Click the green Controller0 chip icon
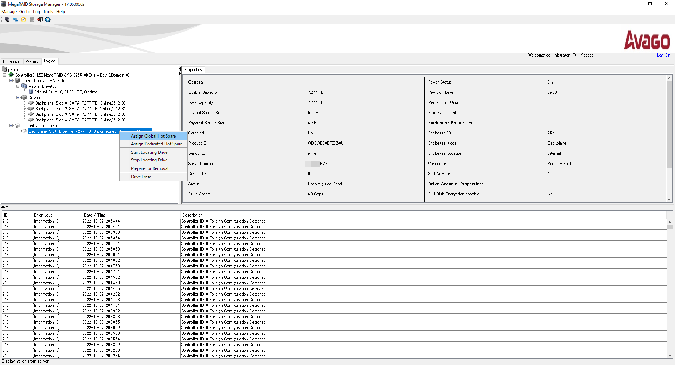This screenshot has width=675, height=365. click(11, 75)
